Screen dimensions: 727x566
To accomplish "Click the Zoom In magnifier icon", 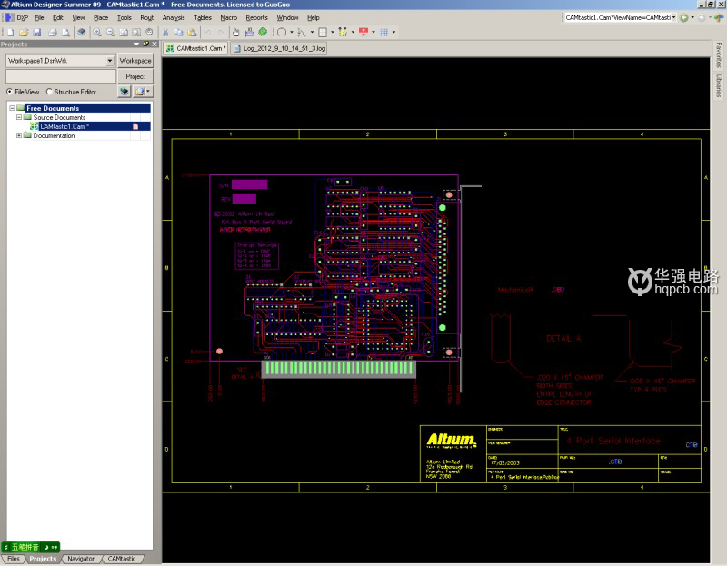I will coord(97,32).
